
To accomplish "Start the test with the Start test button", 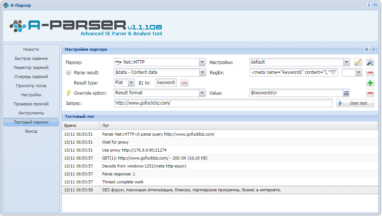I will click(x=355, y=103).
